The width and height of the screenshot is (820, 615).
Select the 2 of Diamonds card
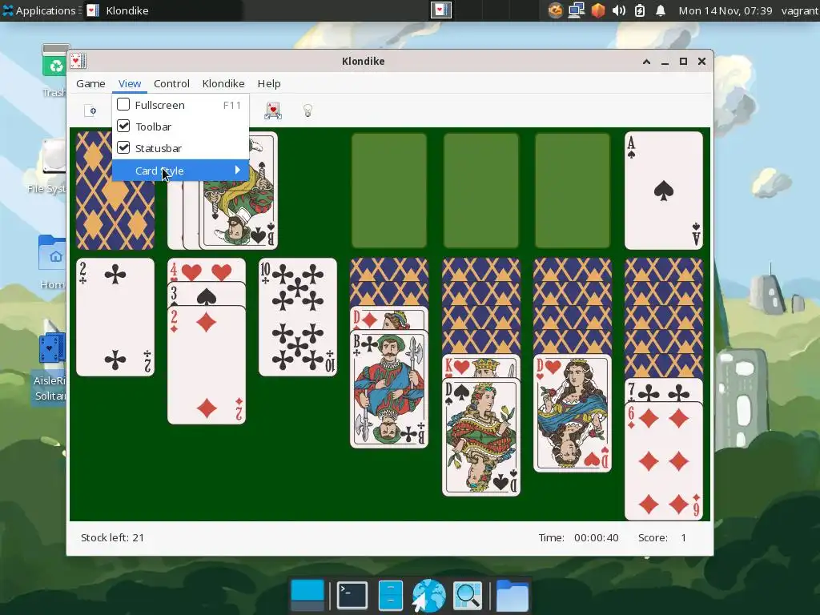click(x=207, y=365)
